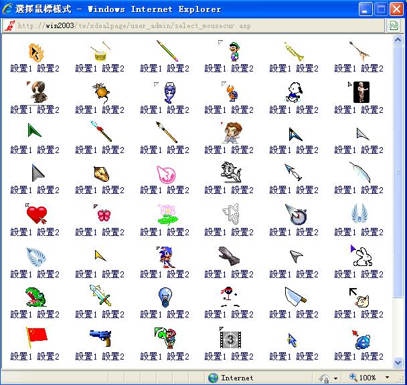Click the film countdown number 3 icon
The image size is (407, 385).
(x=230, y=339)
